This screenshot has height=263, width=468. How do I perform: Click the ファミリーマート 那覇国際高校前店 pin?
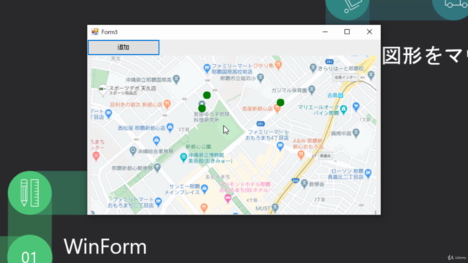coord(207,69)
